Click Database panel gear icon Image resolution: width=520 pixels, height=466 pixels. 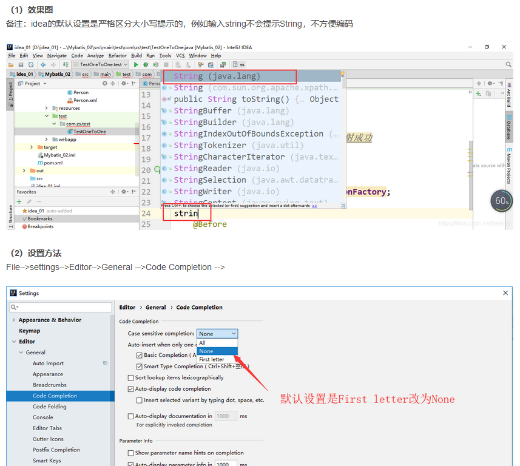click(x=490, y=83)
